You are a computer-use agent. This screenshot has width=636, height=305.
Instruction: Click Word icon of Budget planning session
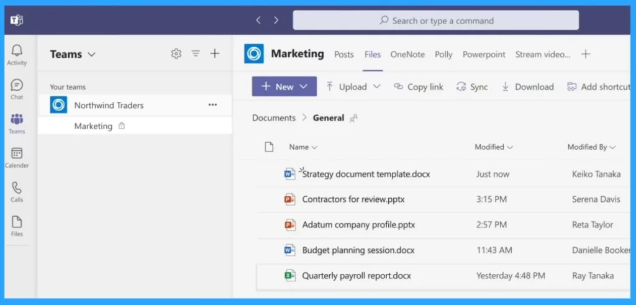pyautogui.click(x=289, y=250)
